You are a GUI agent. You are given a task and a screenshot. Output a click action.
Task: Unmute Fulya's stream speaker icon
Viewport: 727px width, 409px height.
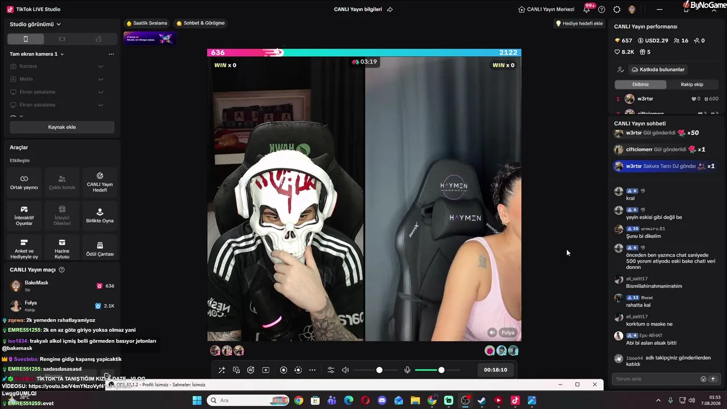pyautogui.click(x=492, y=333)
